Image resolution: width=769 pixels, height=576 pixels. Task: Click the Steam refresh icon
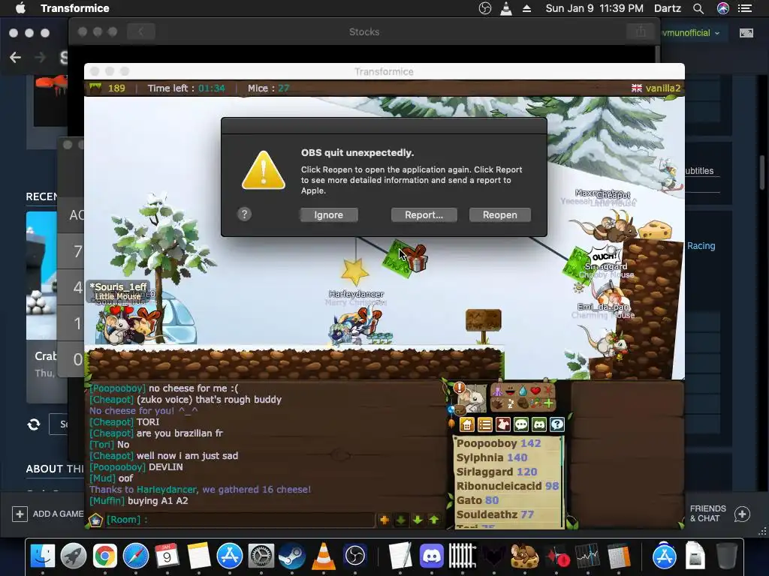tap(34, 424)
